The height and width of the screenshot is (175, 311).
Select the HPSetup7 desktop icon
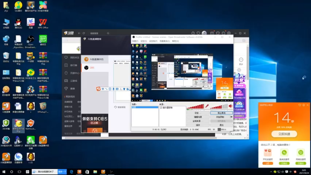click(43, 108)
